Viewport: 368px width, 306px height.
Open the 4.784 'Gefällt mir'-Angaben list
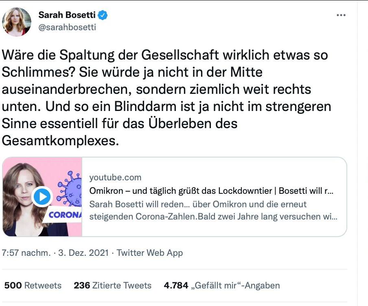click(221, 286)
